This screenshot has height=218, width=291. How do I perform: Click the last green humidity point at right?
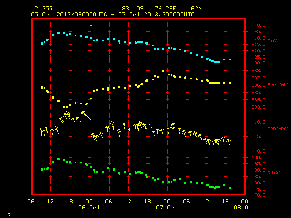pyautogui.click(x=230, y=188)
